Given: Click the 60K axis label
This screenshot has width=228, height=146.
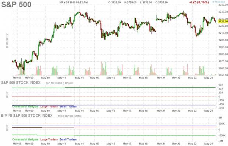Looking at the screenshot, I should 221,85.
